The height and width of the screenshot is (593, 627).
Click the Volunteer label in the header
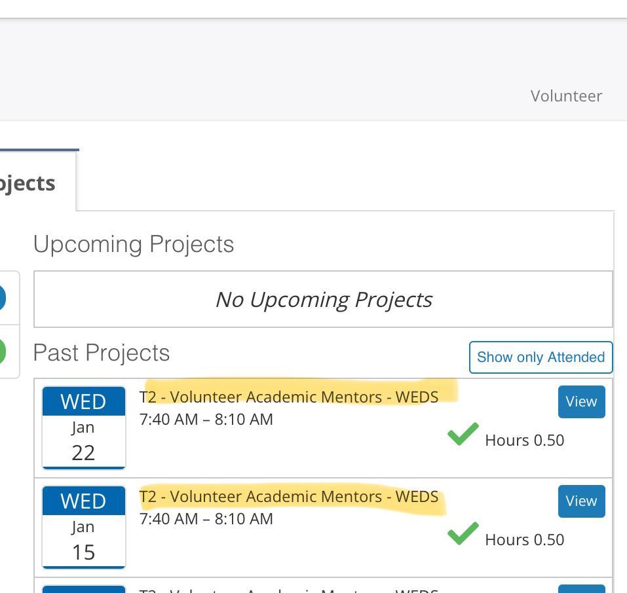565,96
